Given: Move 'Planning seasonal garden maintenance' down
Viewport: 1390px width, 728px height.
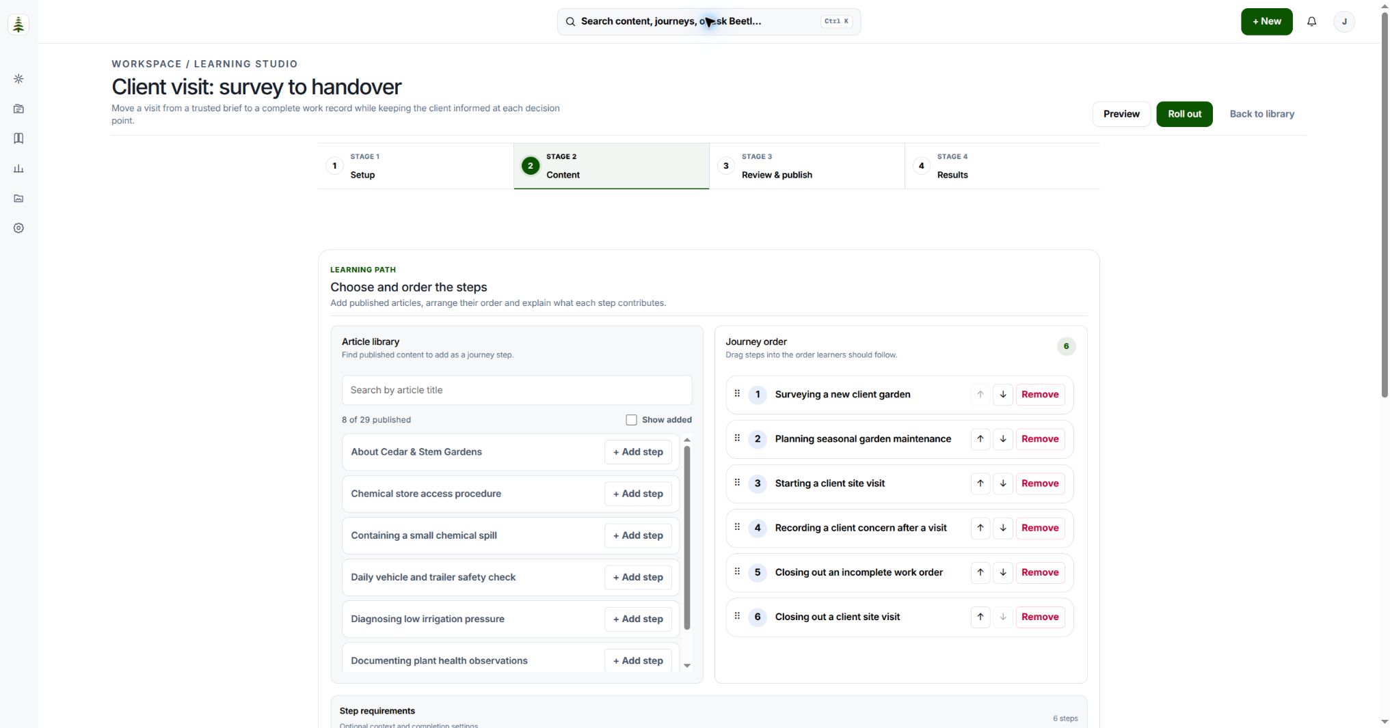Looking at the screenshot, I should click(1003, 439).
